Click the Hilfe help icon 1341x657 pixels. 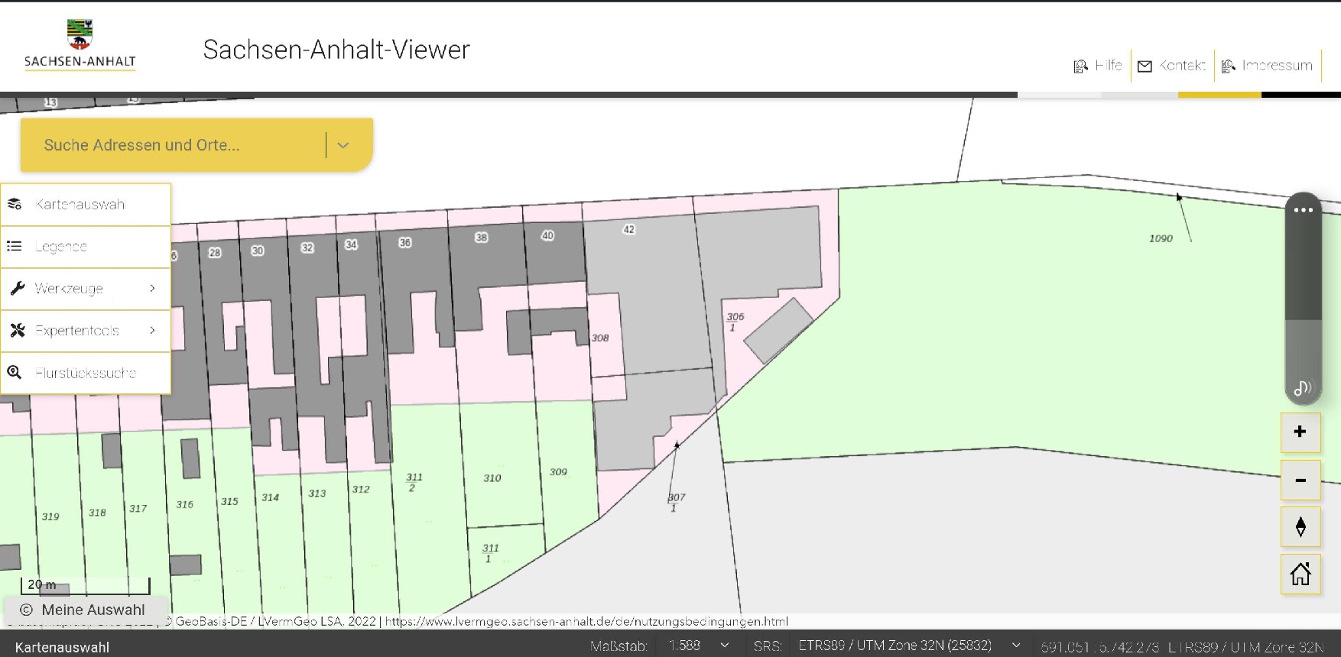tap(1081, 66)
